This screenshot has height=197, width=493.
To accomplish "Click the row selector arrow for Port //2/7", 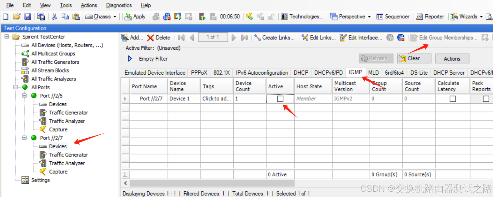I will 125,99.
